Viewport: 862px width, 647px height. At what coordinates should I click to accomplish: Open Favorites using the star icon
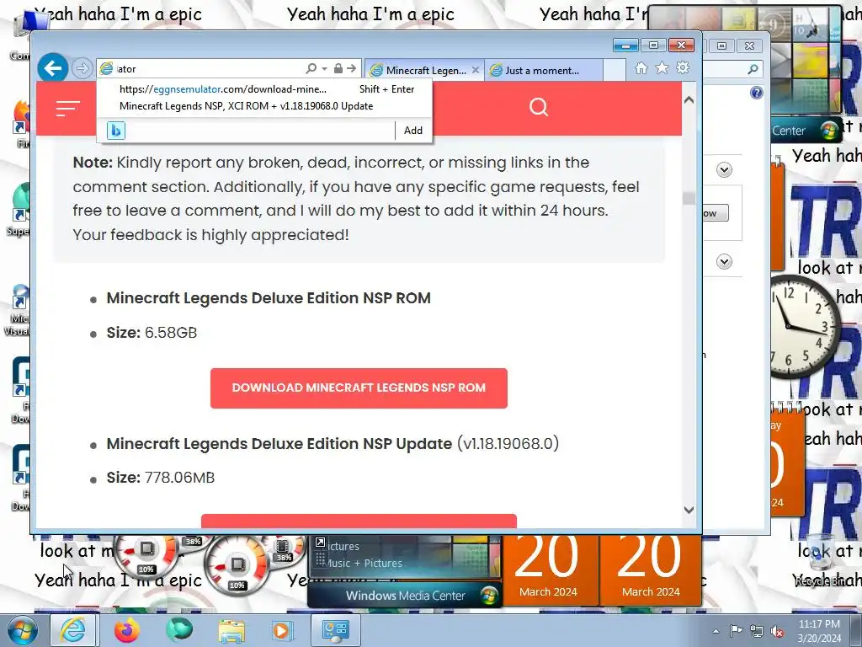[662, 67]
